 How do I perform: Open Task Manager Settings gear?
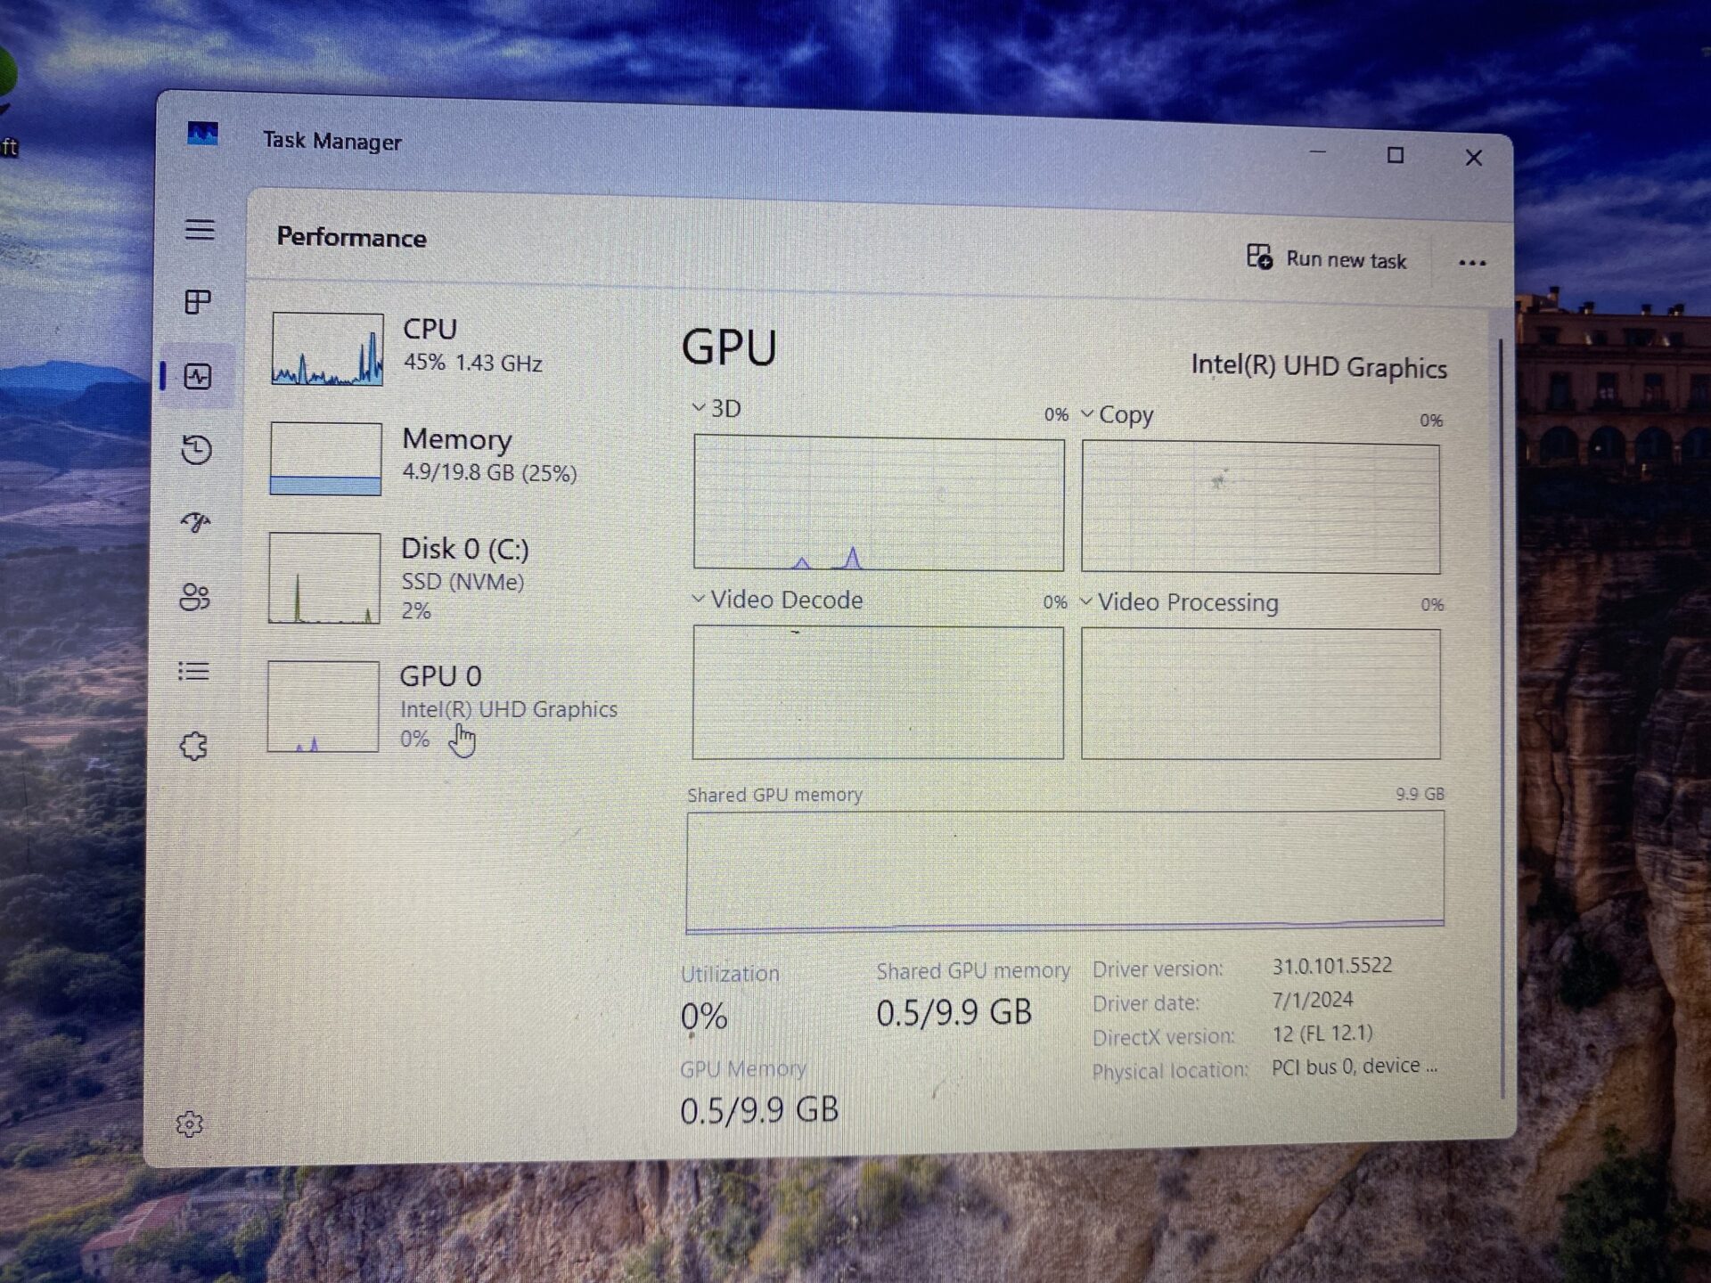click(x=189, y=1124)
